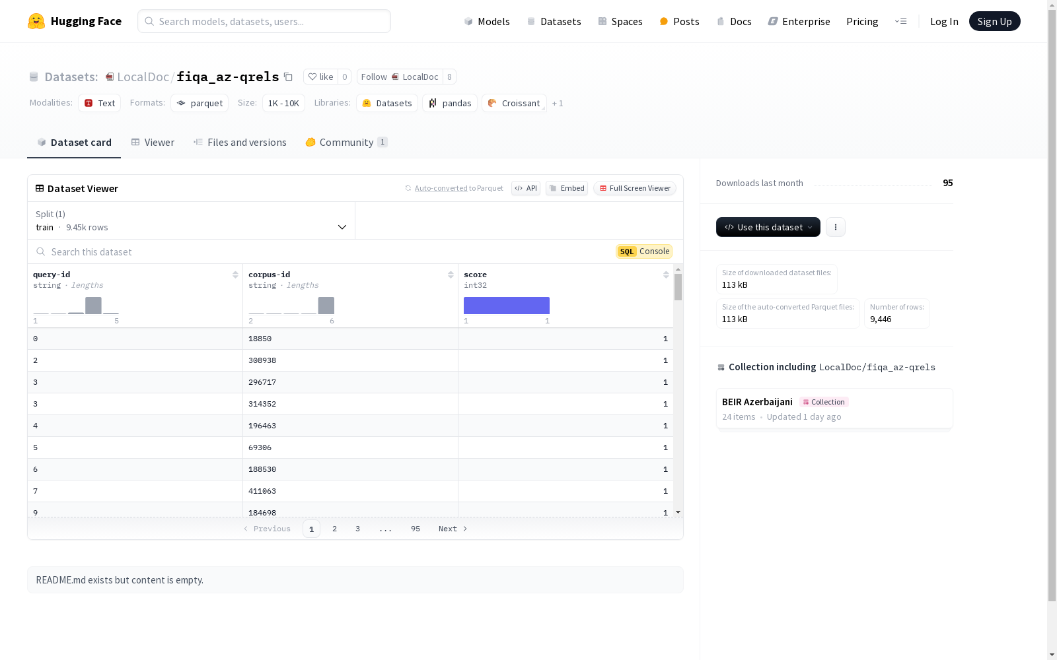This screenshot has width=1057, height=660.
Task: Click the LocalDoc organization avatar in title
Action: tap(110, 77)
